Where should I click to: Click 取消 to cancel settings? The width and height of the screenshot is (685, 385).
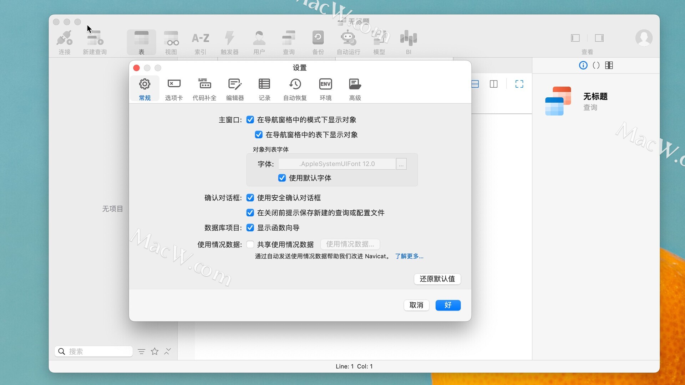pyautogui.click(x=416, y=305)
